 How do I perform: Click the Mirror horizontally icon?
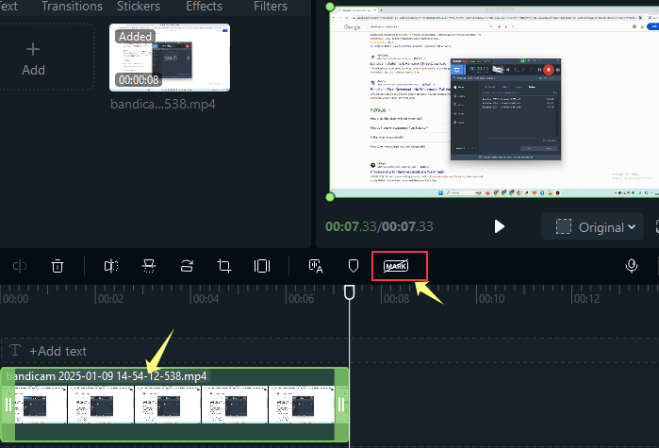(x=111, y=267)
